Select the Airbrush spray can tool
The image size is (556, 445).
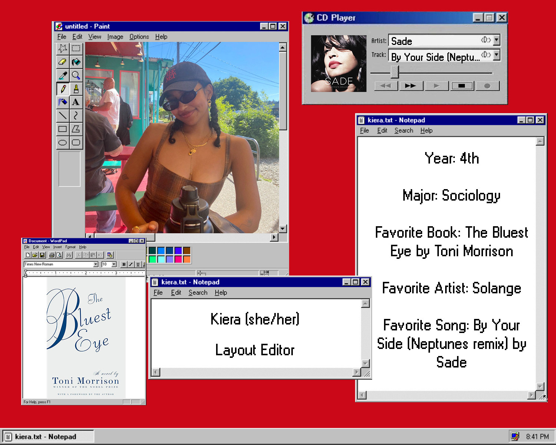click(63, 102)
